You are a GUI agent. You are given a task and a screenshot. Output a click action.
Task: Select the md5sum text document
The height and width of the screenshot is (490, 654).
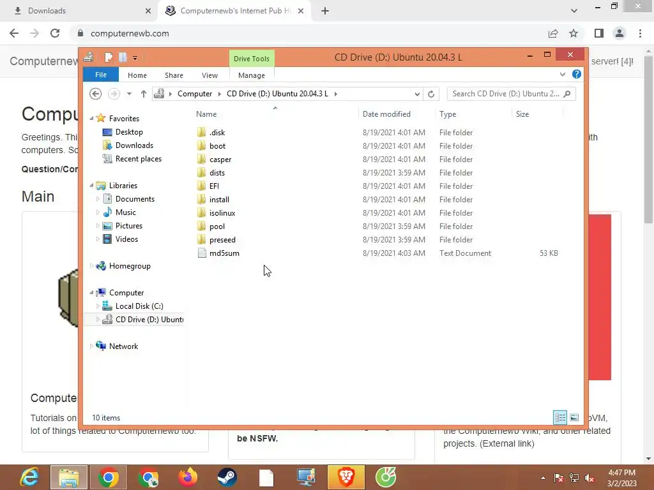(224, 253)
